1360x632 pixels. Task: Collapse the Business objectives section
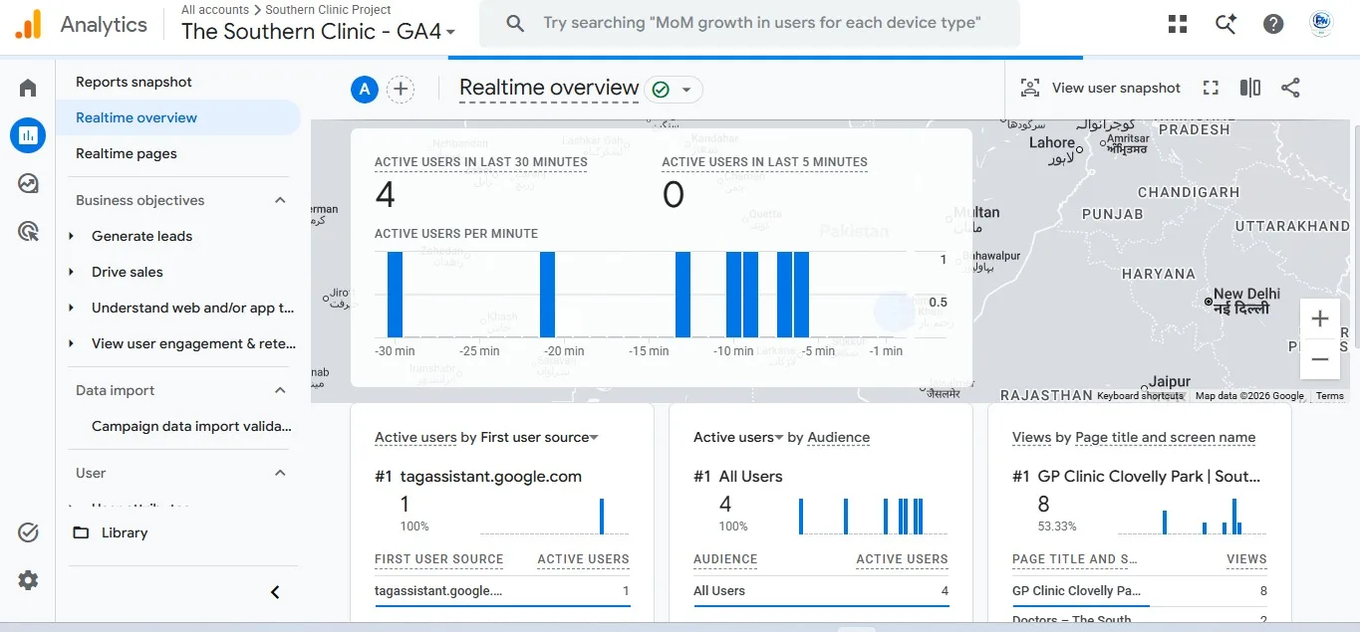280,200
